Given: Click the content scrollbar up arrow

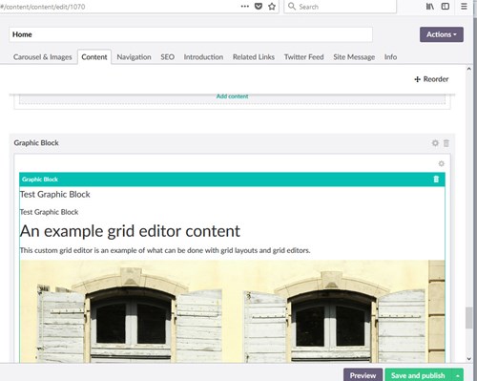Looking at the screenshot, I should [x=468, y=69].
